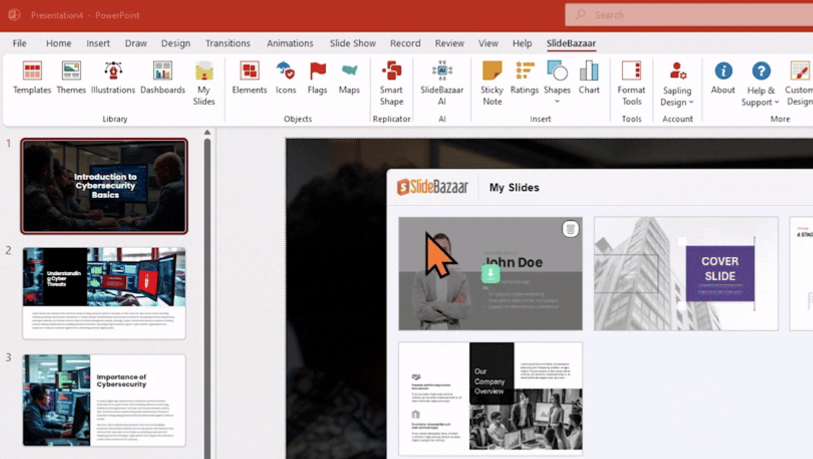Switch to the Transitions tab
The height and width of the screenshot is (459, 813).
[x=228, y=43]
